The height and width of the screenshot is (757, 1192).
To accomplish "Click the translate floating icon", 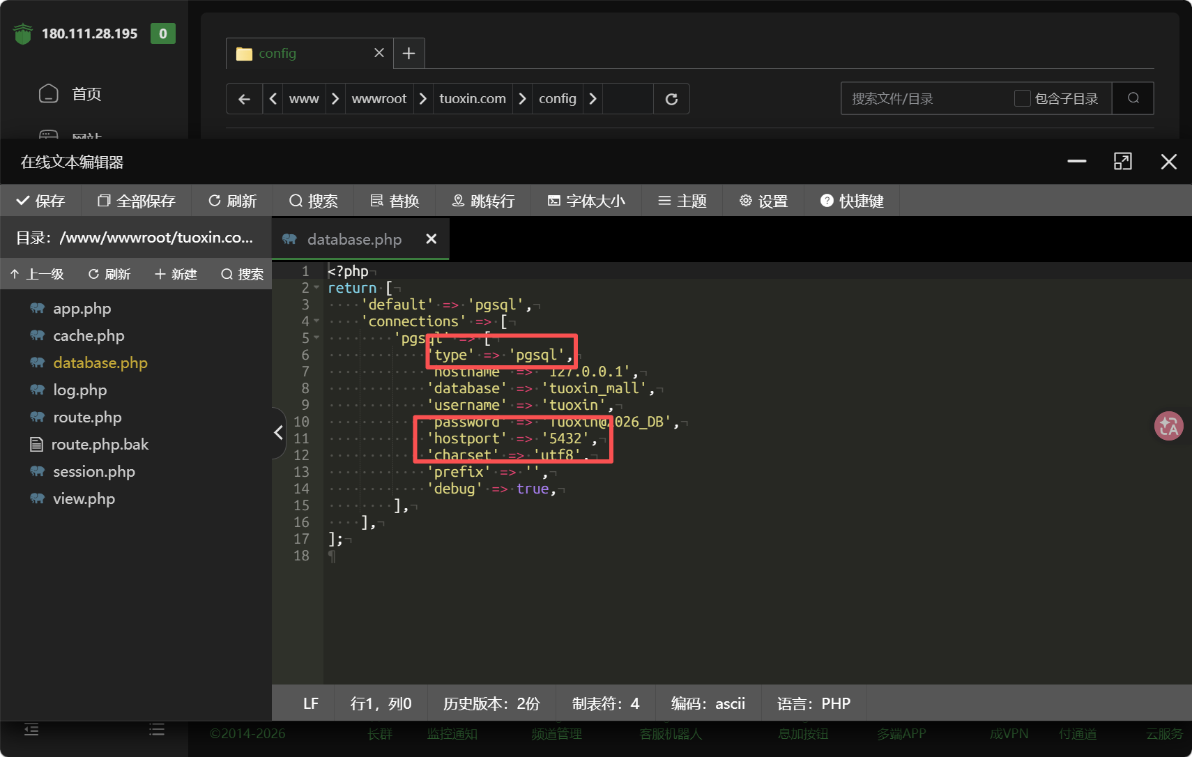I will click(1169, 426).
